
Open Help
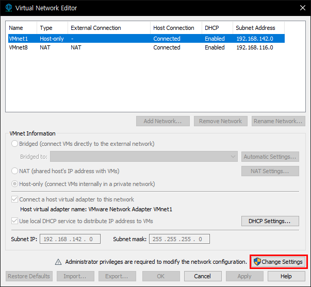click(286, 276)
